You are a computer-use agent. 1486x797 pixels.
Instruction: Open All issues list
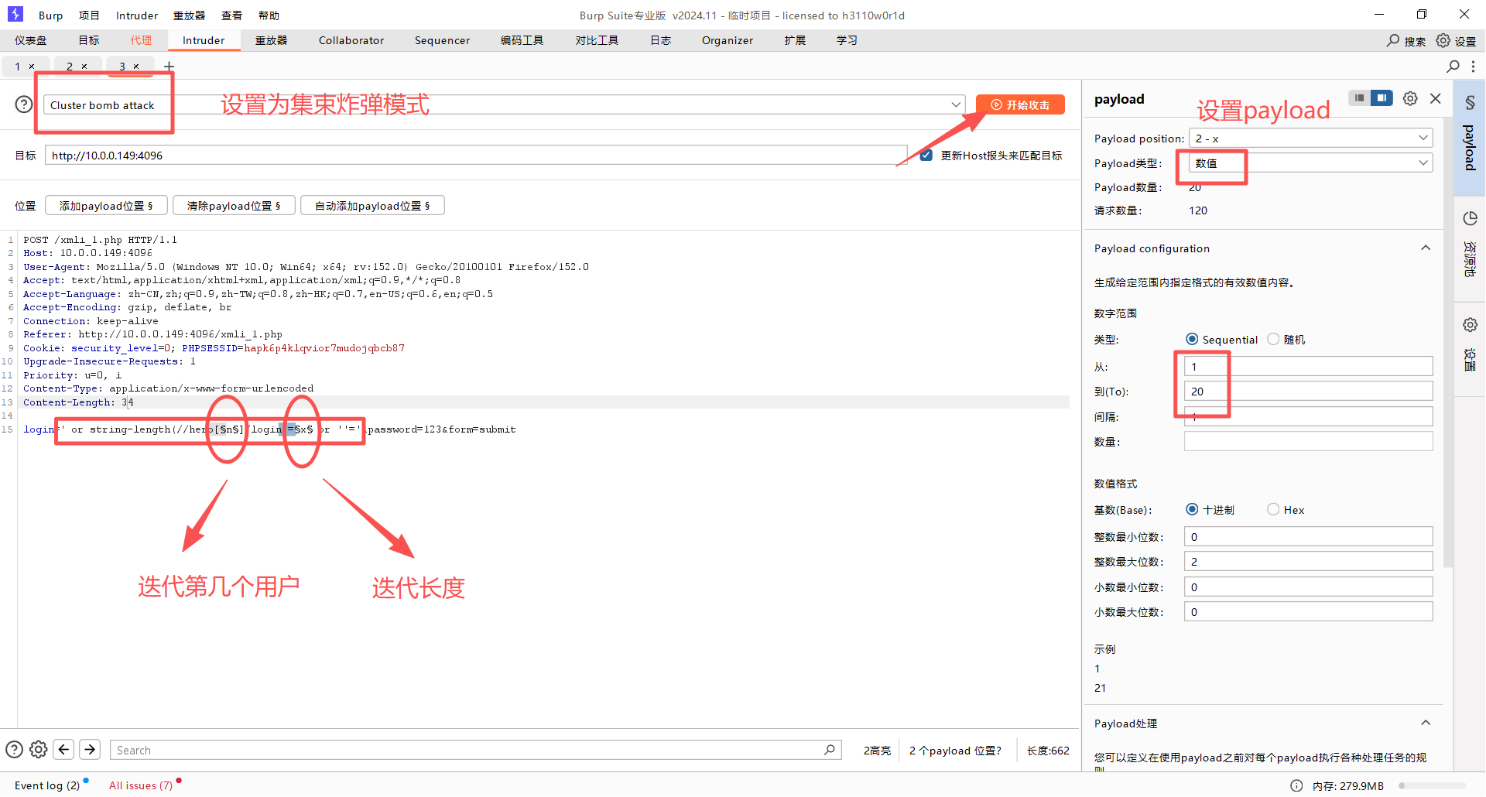click(x=141, y=785)
